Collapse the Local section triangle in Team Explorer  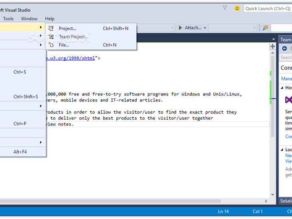[x=282, y=150]
